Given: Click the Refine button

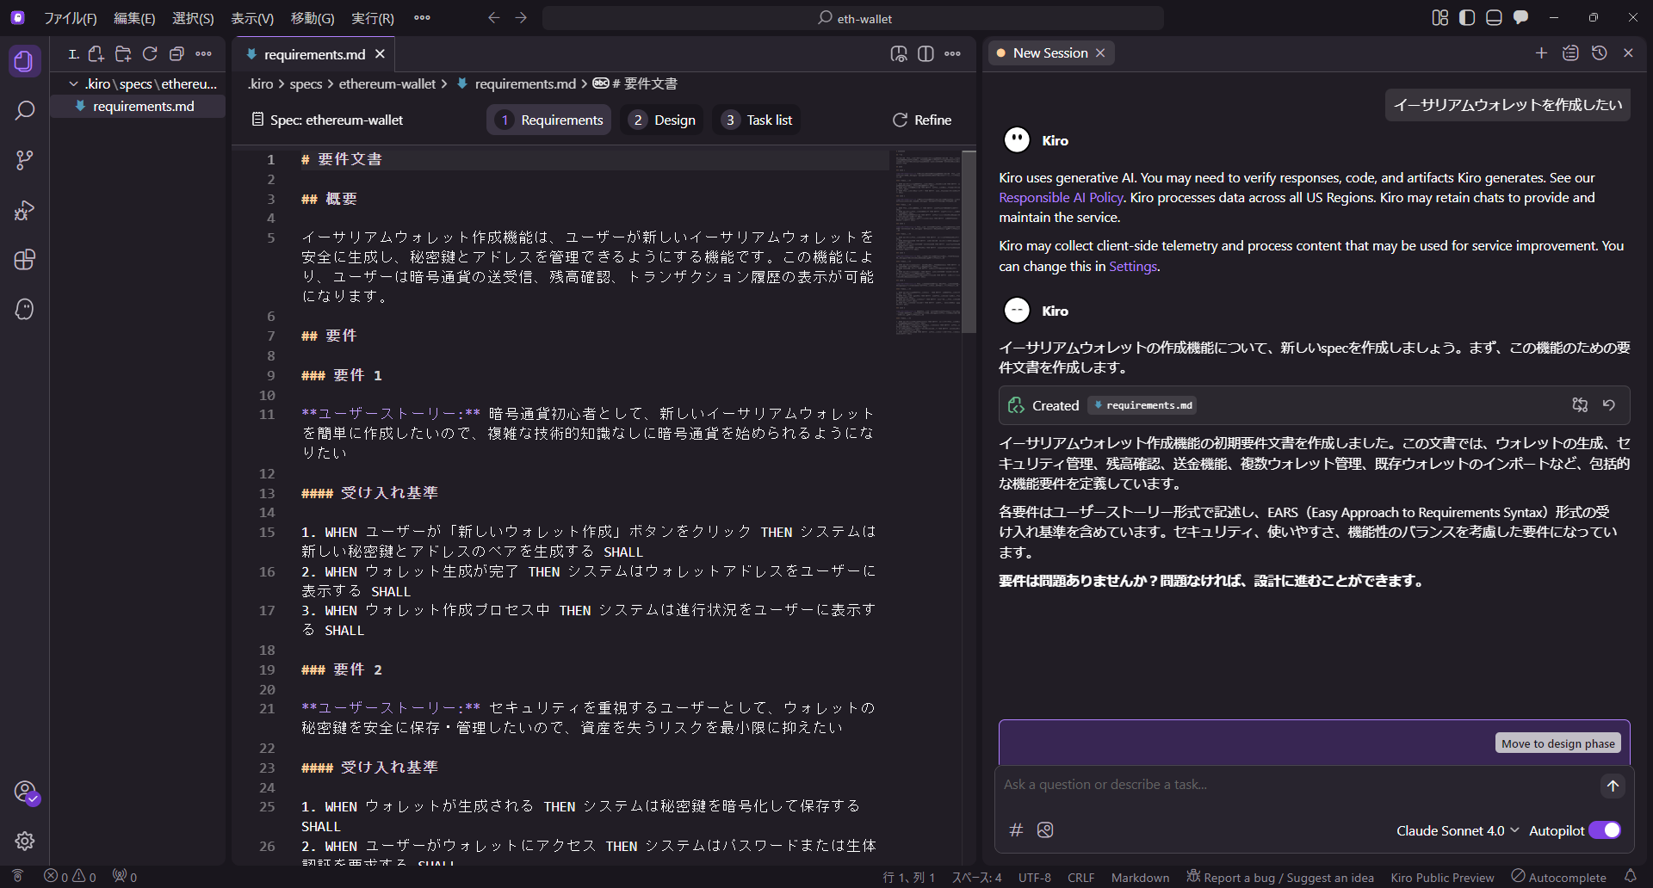Looking at the screenshot, I should coord(922,120).
